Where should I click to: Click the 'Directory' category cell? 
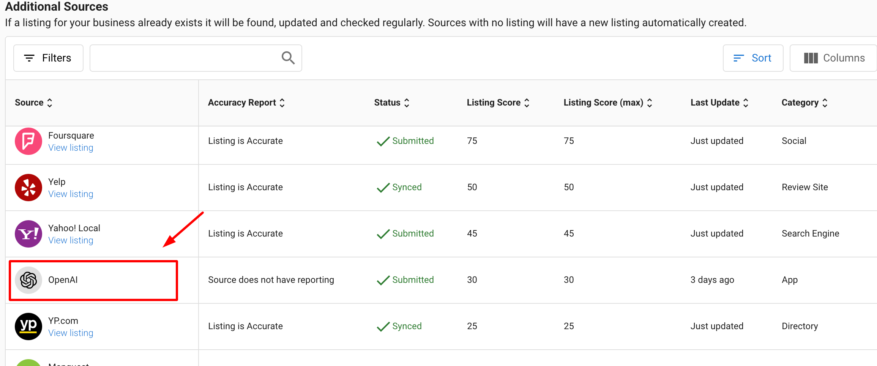(x=800, y=326)
